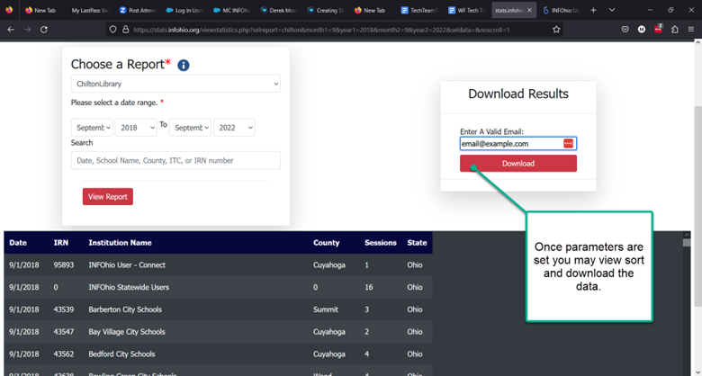The width and height of the screenshot is (702, 376).
Task: Switch to the Post Attendee tab
Action: pyautogui.click(x=138, y=10)
